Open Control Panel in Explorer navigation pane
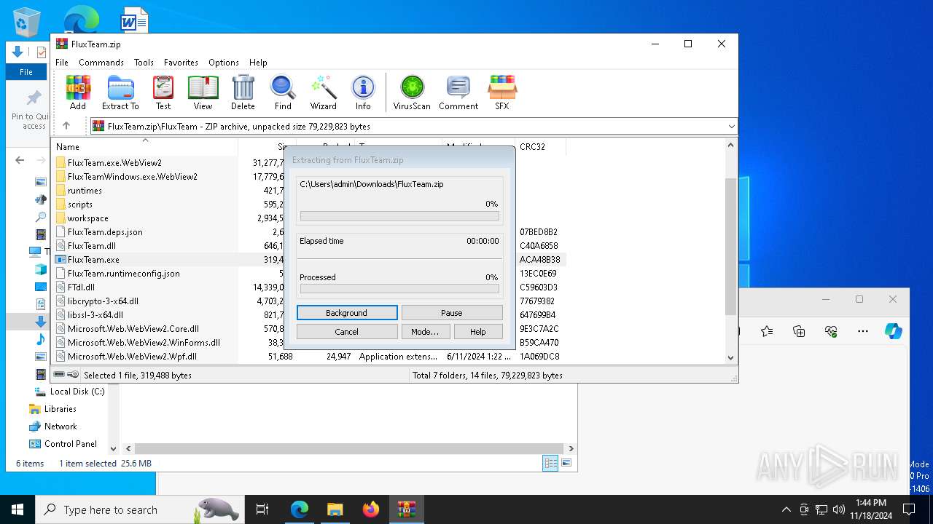The width and height of the screenshot is (933, 524). 70,444
